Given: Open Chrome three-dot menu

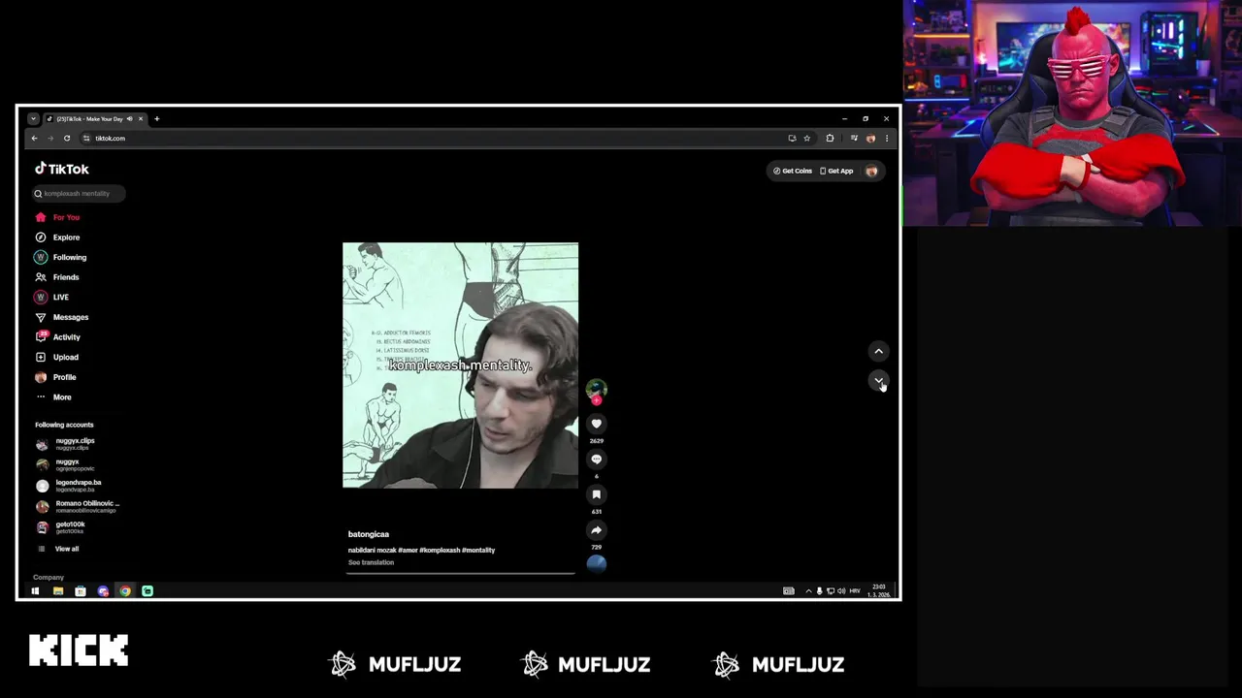Looking at the screenshot, I should pyautogui.click(x=886, y=139).
